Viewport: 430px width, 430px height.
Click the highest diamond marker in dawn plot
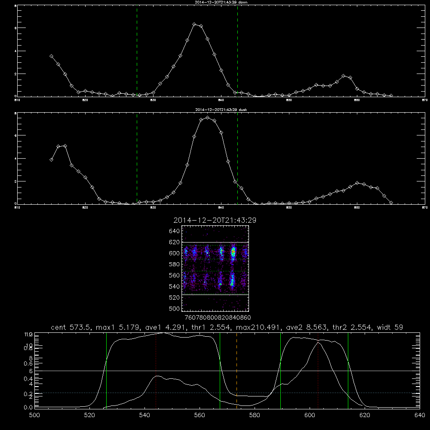[194, 25]
